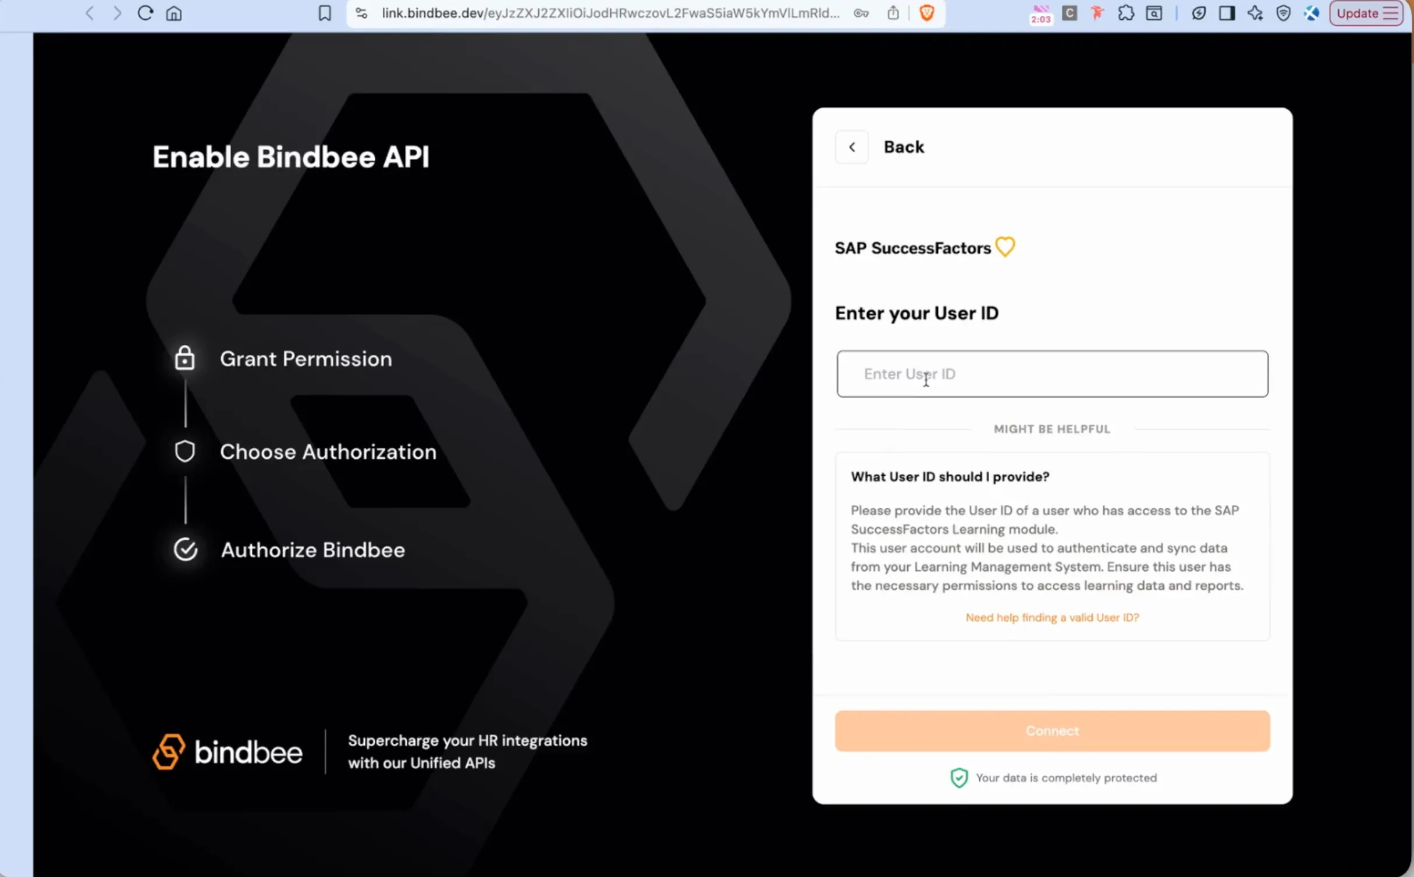This screenshot has height=877, width=1414.
Task: Click the bindbee logo
Action: pos(228,751)
